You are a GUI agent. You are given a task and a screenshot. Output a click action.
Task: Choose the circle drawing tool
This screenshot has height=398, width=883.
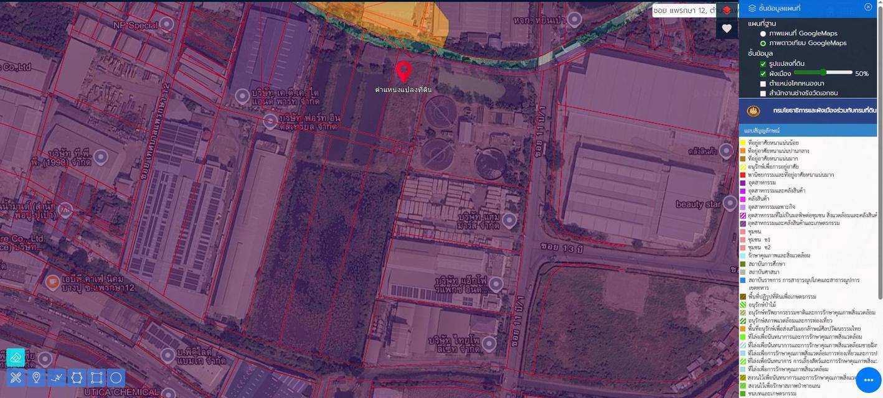[x=116, y=377]
